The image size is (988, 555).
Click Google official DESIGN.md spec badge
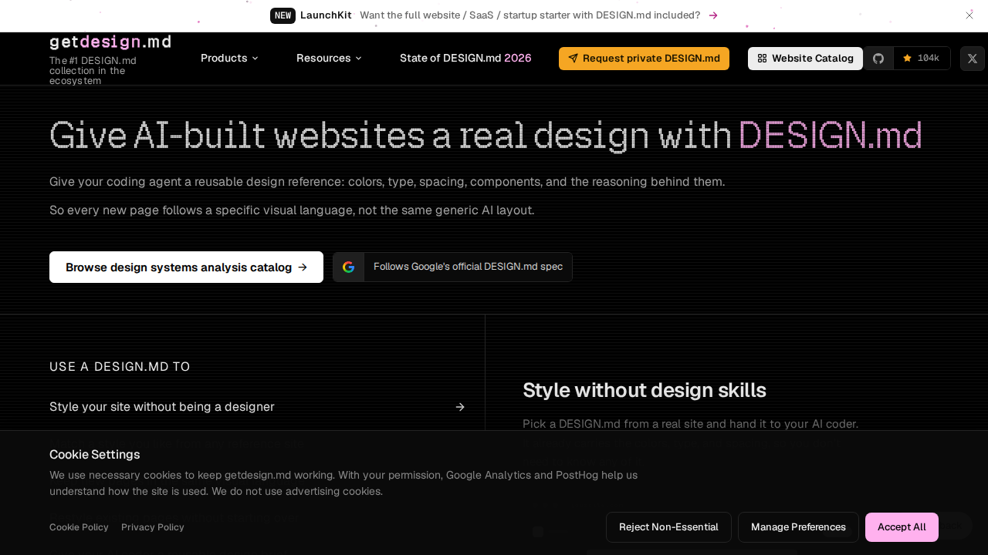point(452,267)
